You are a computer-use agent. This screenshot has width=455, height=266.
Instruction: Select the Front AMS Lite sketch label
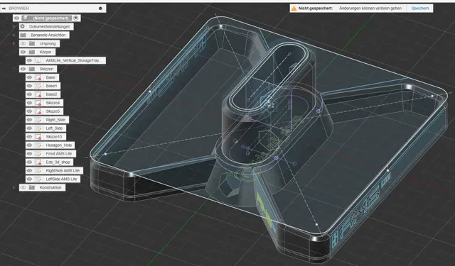[59, 154]
